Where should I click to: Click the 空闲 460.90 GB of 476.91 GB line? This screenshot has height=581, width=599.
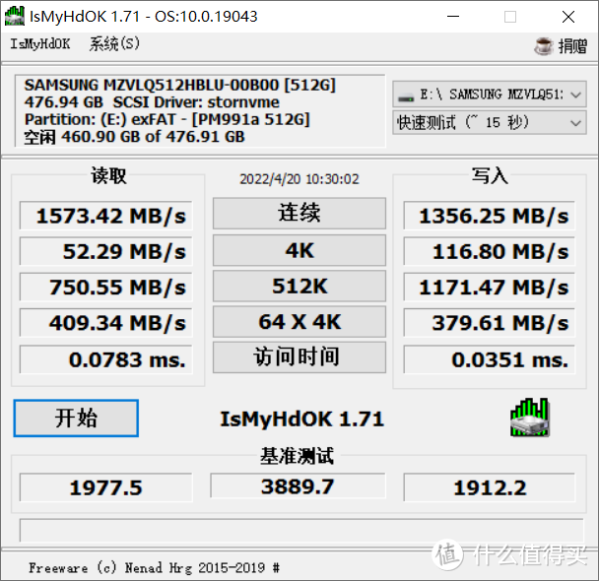tap(134, 136)
